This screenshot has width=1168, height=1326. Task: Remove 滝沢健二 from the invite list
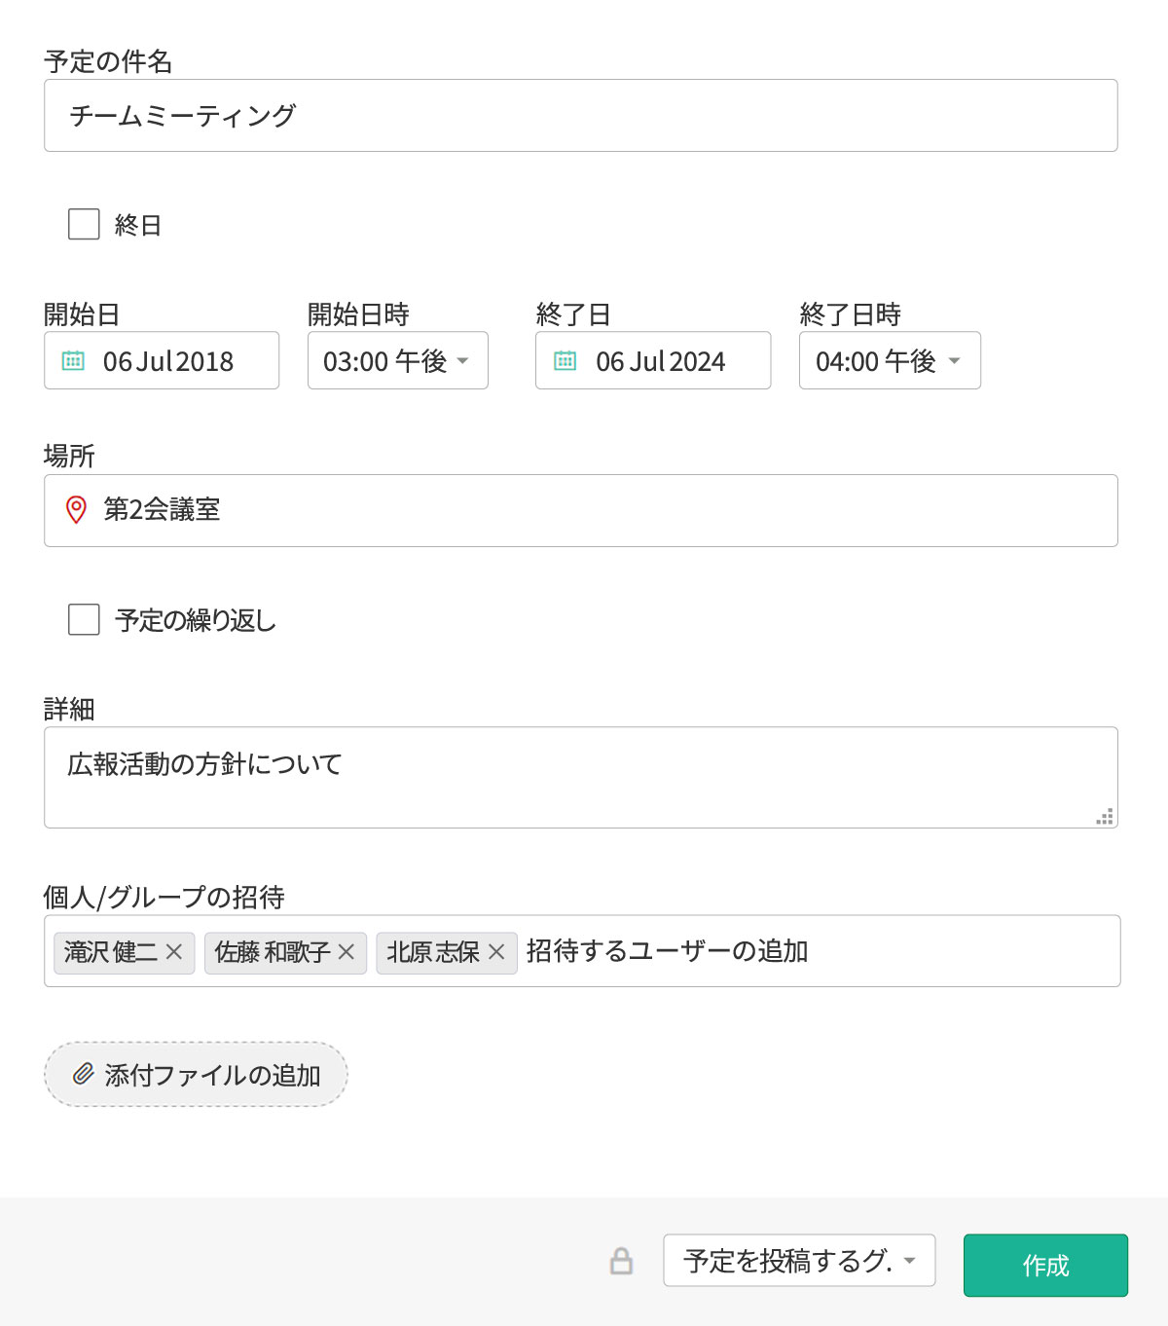tap(175, 953)
